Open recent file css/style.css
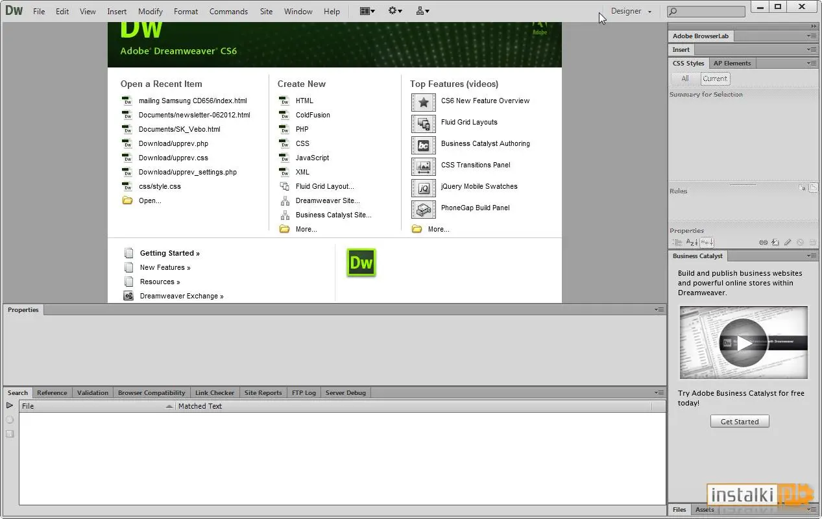The height and width of the screenshot is (519, 822). (x=160, y=186)
